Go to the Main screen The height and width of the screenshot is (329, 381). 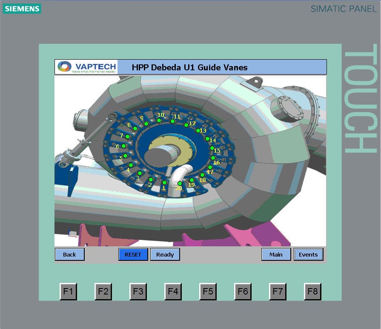click(x=276, y=254)
